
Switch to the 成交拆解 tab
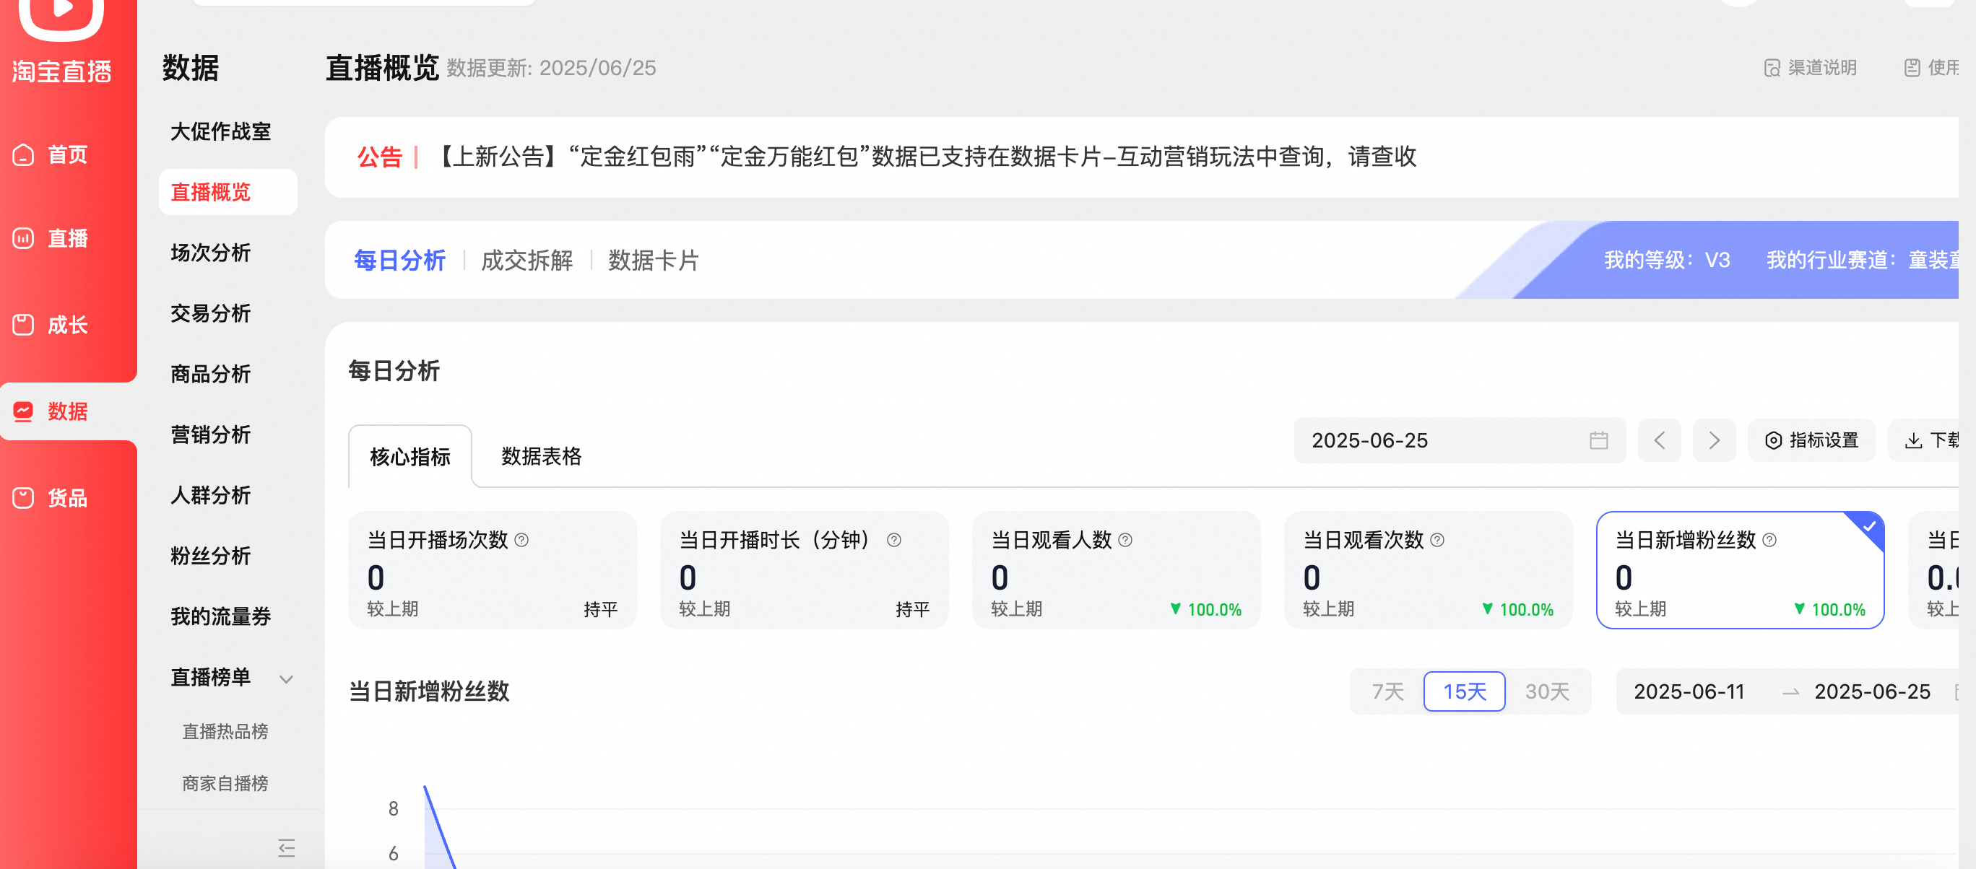coord(527,261)
